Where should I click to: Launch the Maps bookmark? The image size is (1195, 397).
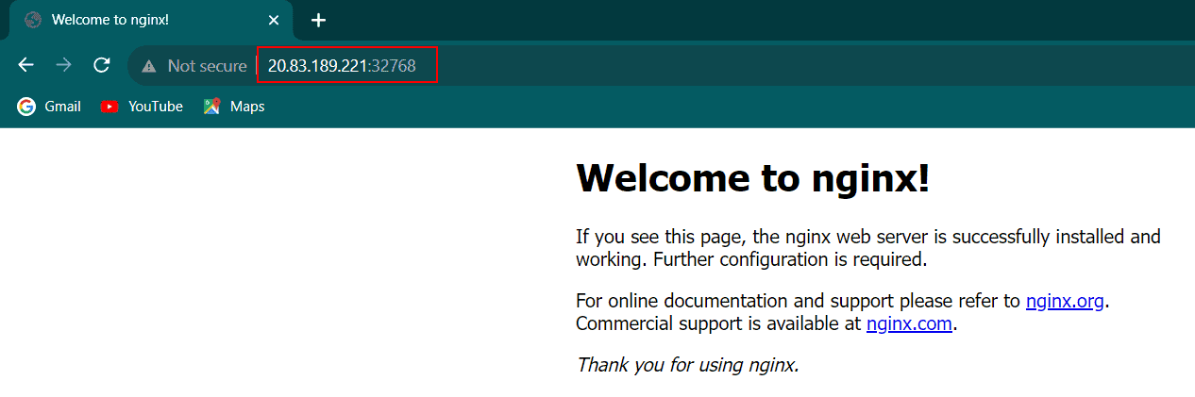click(x=234, y=107)
